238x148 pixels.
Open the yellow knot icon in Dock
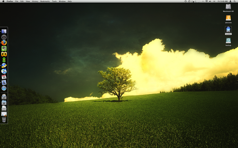4,54
